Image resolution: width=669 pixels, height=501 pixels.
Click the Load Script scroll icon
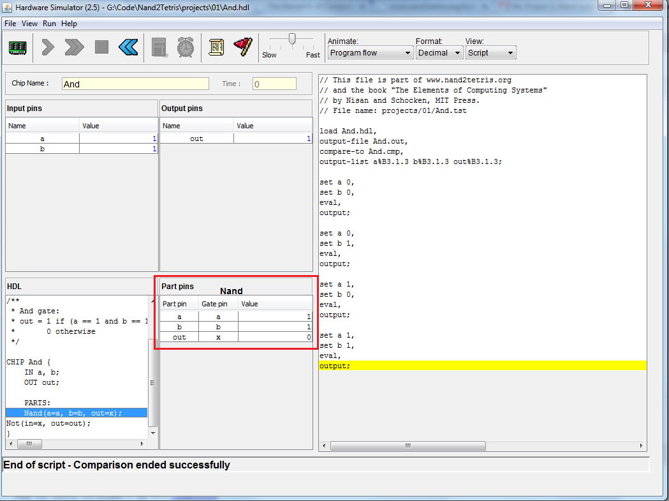pos(216,47)
